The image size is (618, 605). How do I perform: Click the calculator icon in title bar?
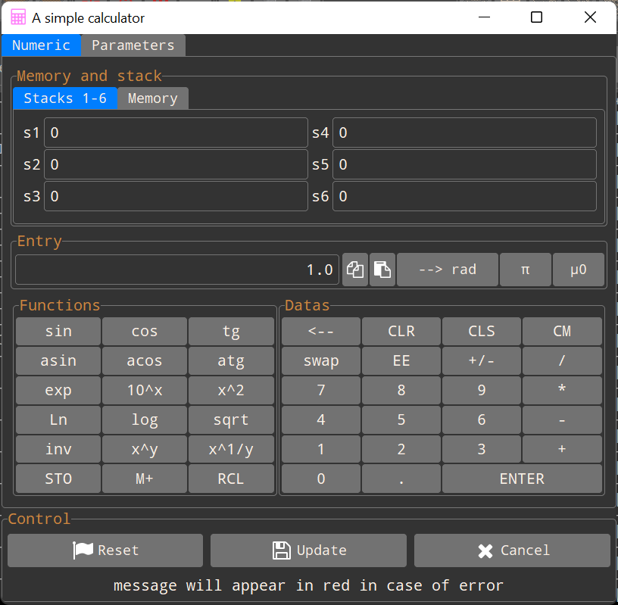[x=18, y=17]
